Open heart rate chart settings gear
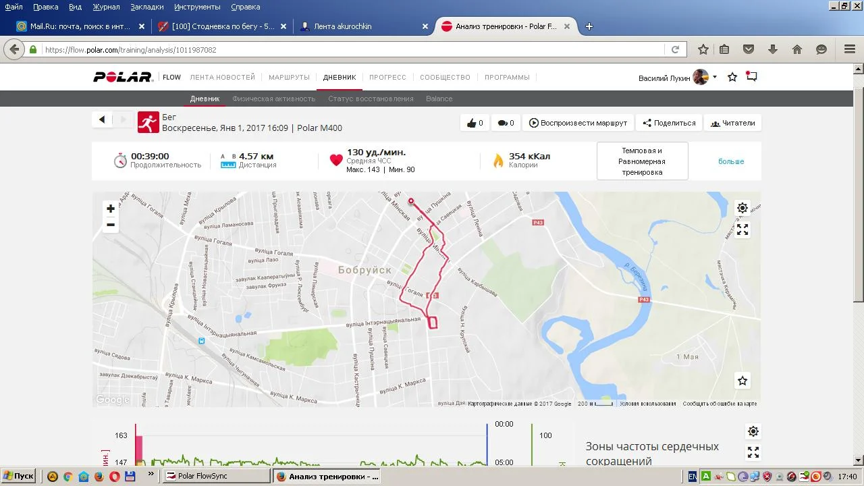The width and height of the screenshot is (864, 486). (753, 431)
